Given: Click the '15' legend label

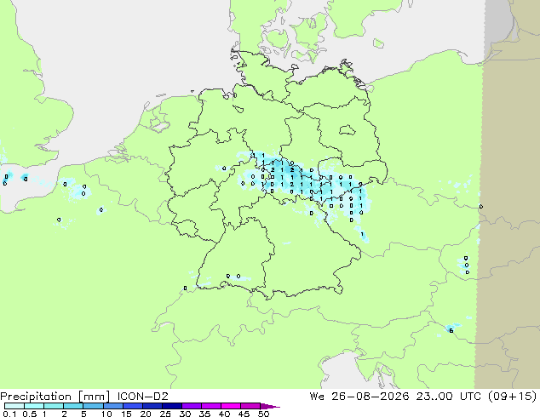Looking at the screenshot, I should pos(126,414).
